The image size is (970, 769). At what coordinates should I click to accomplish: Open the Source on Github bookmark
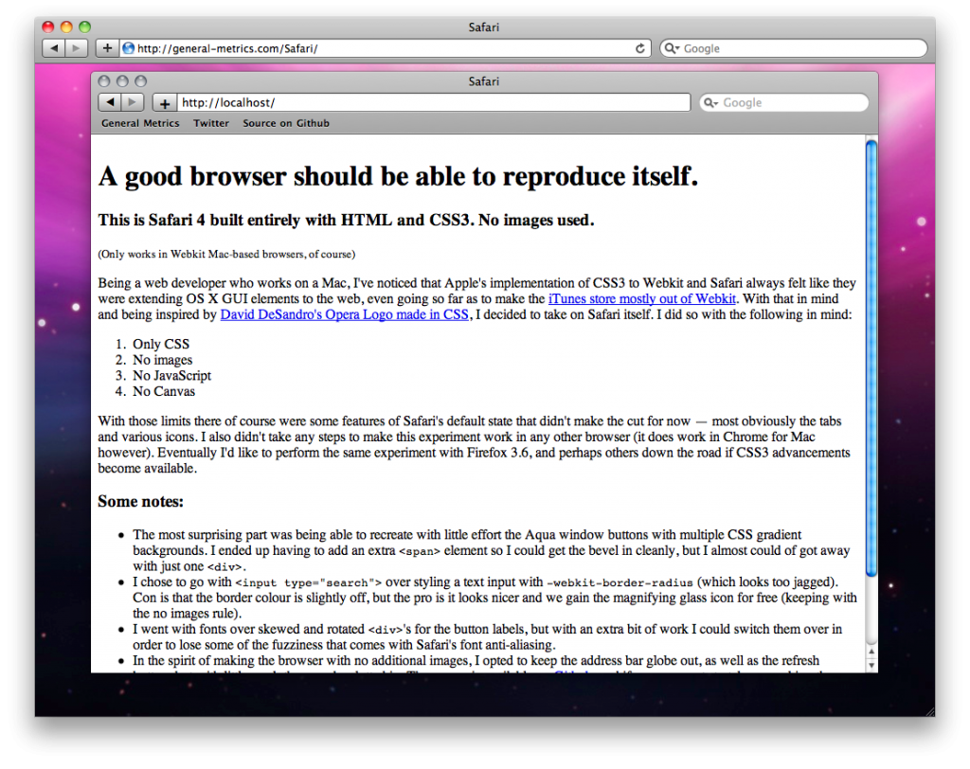point(286,123)
